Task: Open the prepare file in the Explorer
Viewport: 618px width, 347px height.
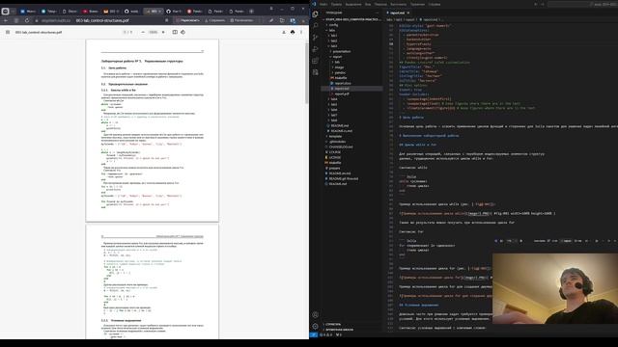Action: pos(334,168)
